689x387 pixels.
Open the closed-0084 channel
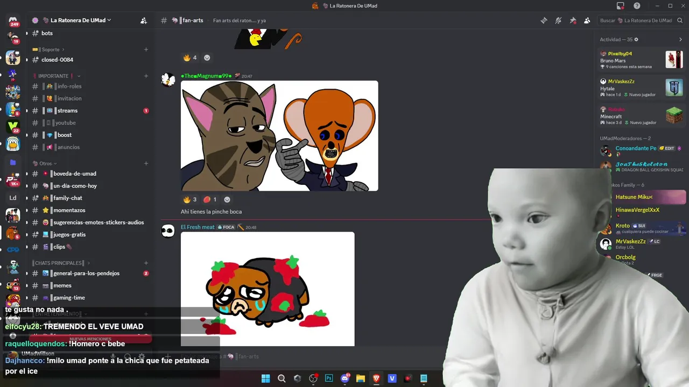point(90,60)
